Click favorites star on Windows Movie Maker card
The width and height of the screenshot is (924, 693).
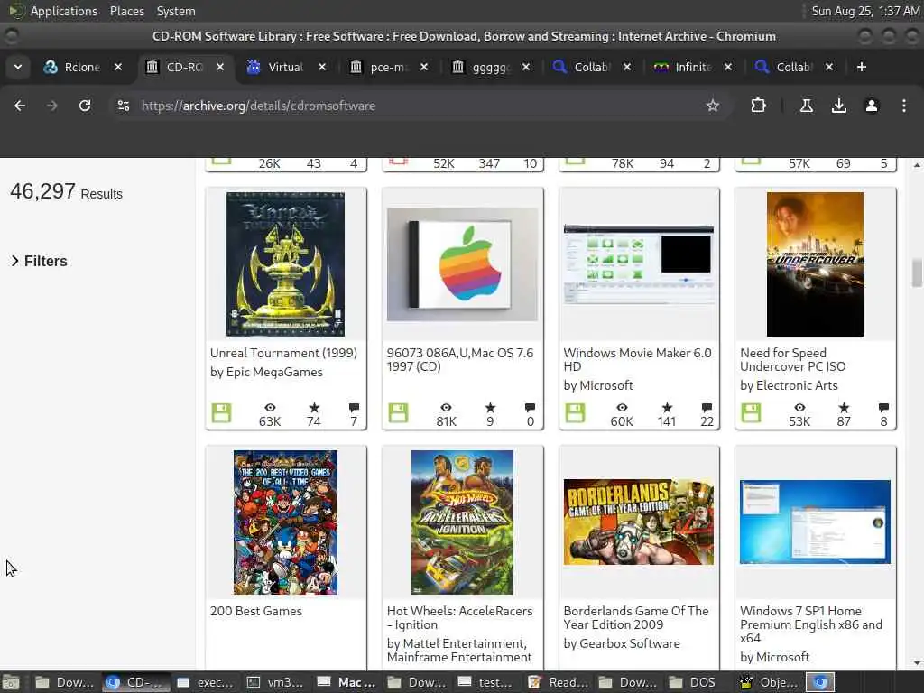667,407
